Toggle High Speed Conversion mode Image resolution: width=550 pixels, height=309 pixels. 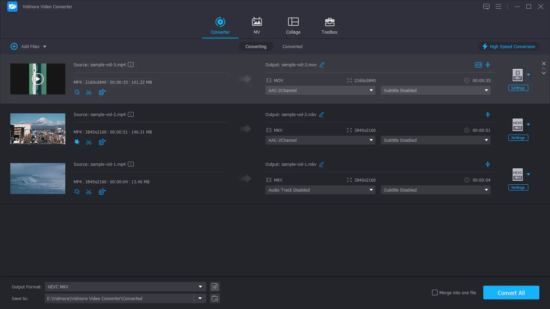tap(508, 46)
